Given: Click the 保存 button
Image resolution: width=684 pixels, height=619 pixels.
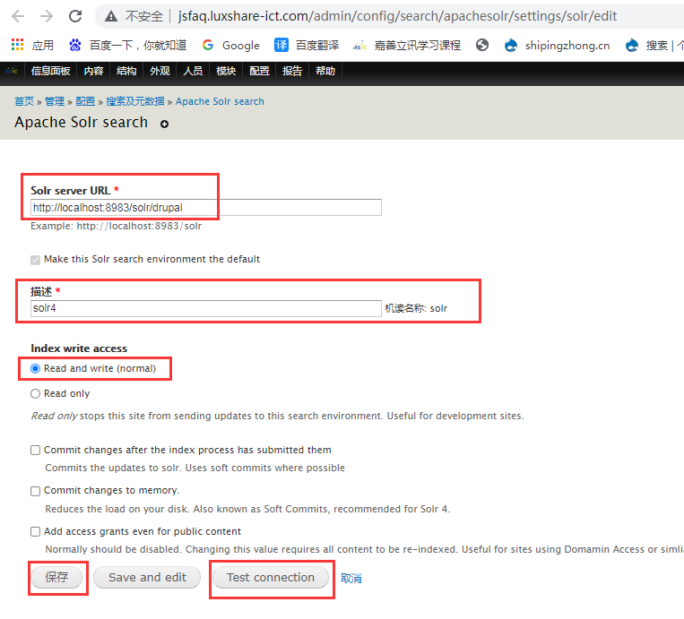Looking at the screenshot, I should pyautogui.click(x=56, y=578).
